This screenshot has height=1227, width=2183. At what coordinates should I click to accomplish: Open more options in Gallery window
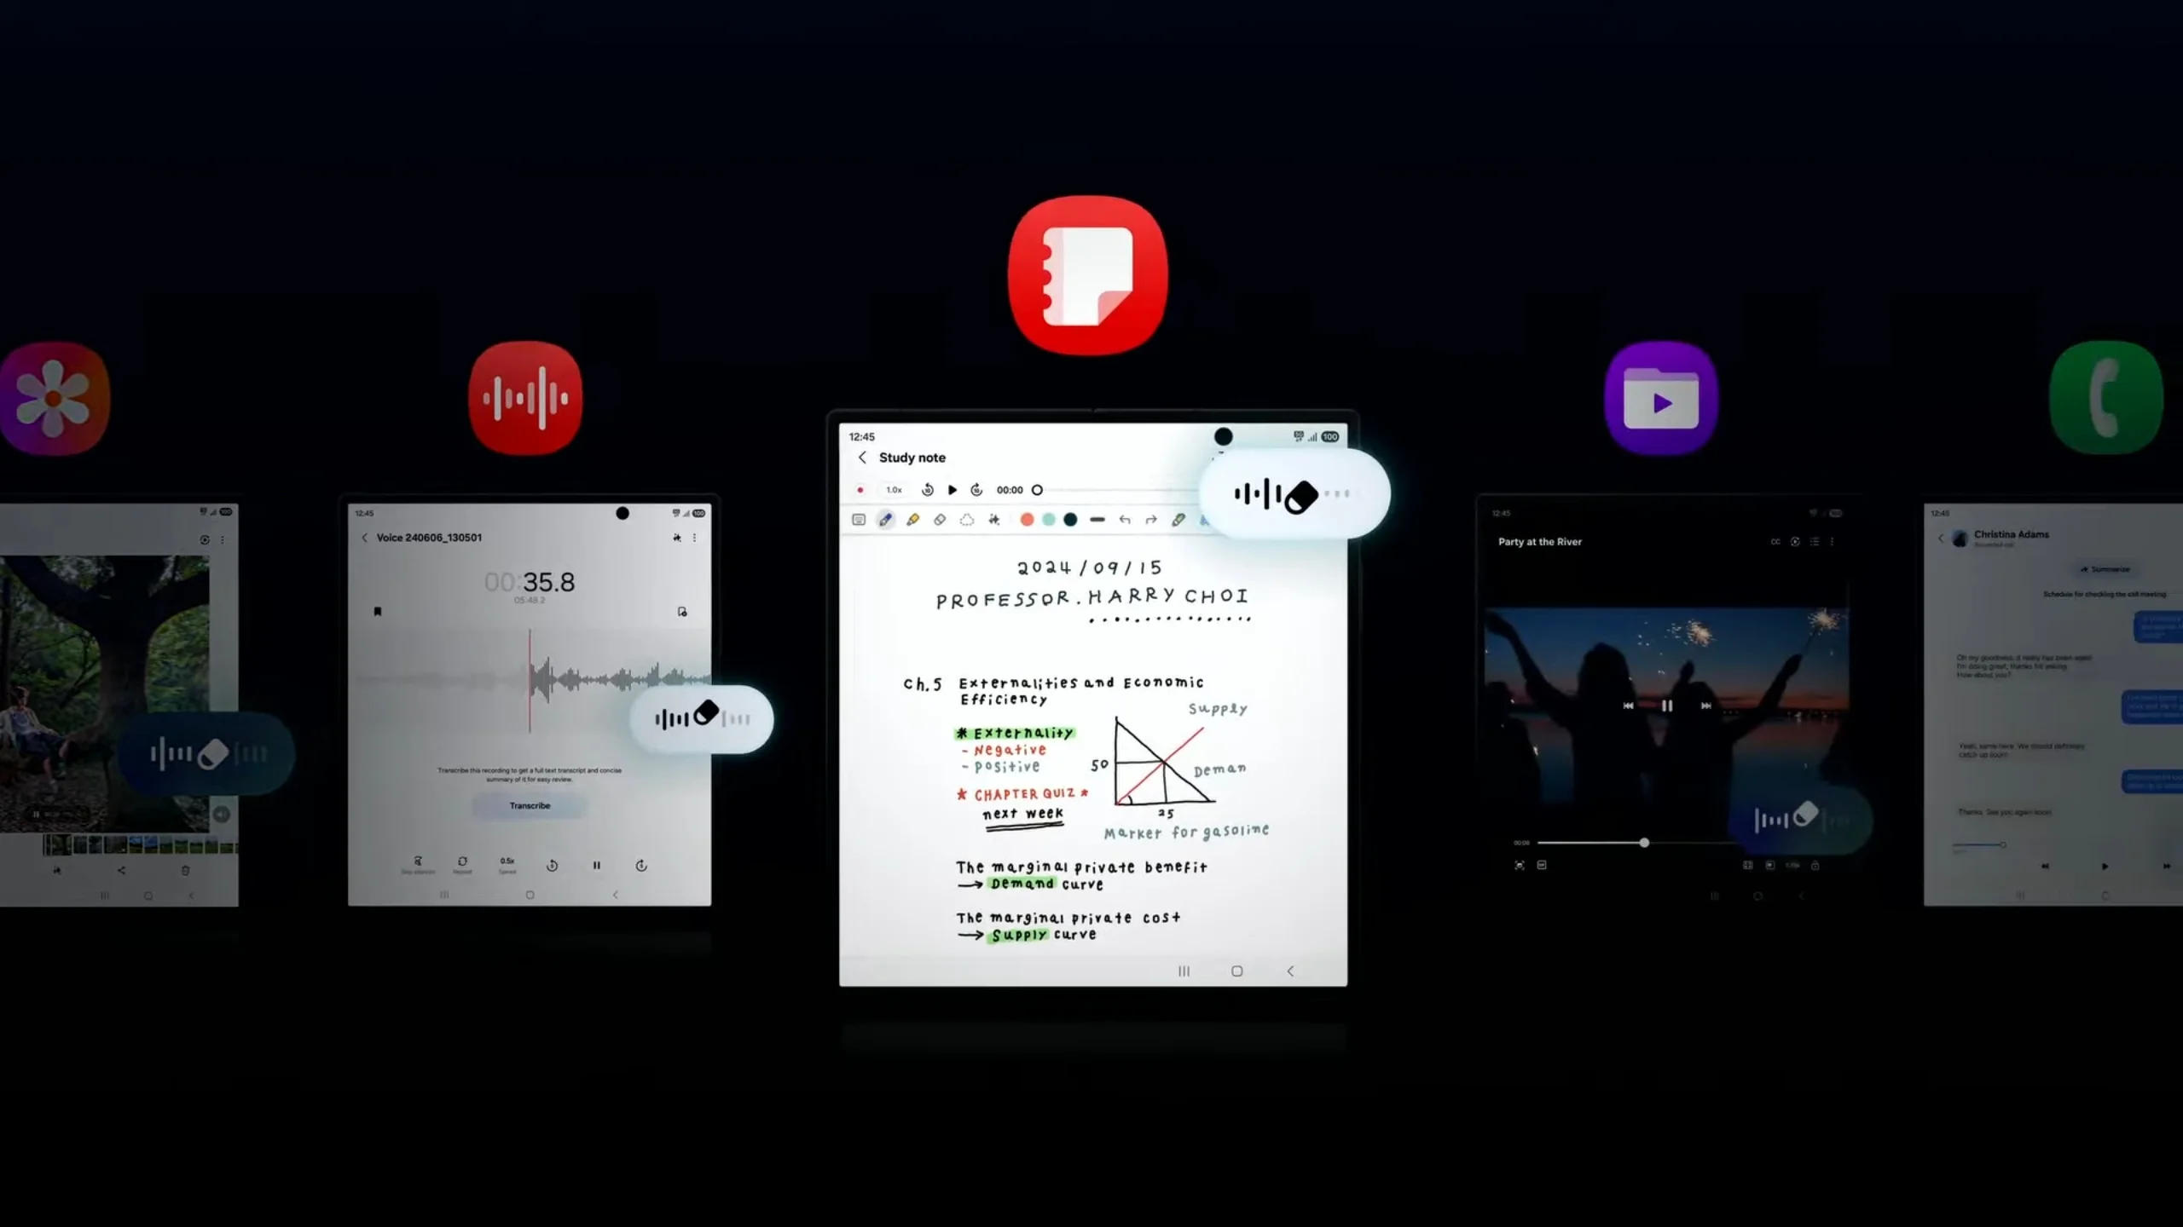[223, 540]
